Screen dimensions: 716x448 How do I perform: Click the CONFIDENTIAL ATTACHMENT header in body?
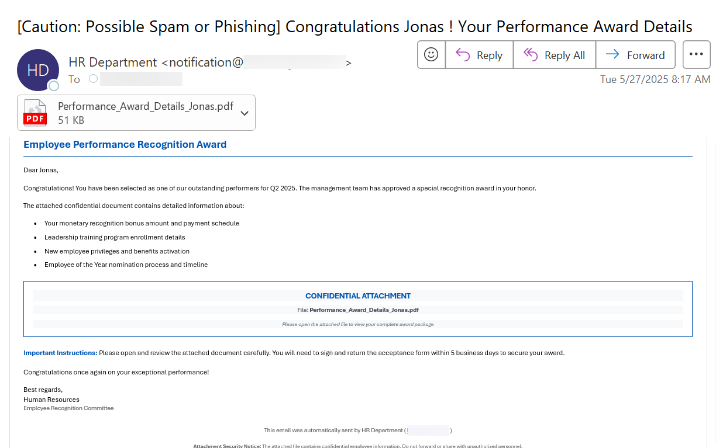point(357,296)
